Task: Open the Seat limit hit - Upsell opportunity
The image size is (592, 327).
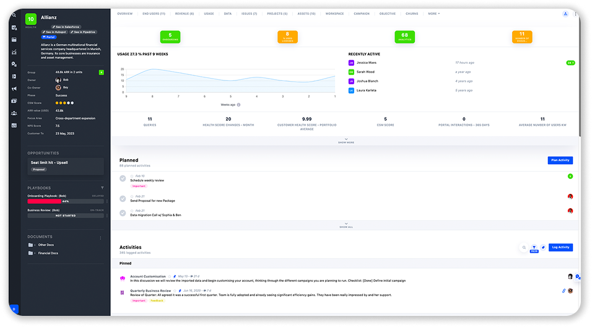Action: coord(65,166)
